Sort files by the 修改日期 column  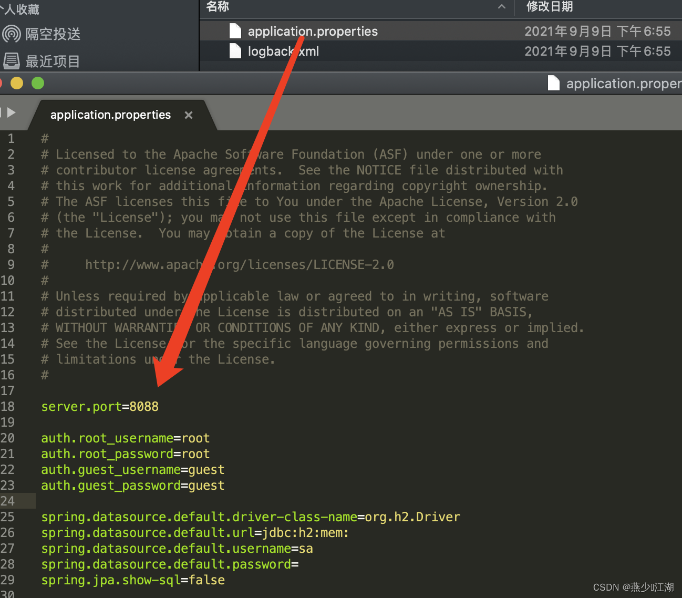pyautogui.click(x=550, y=7)
